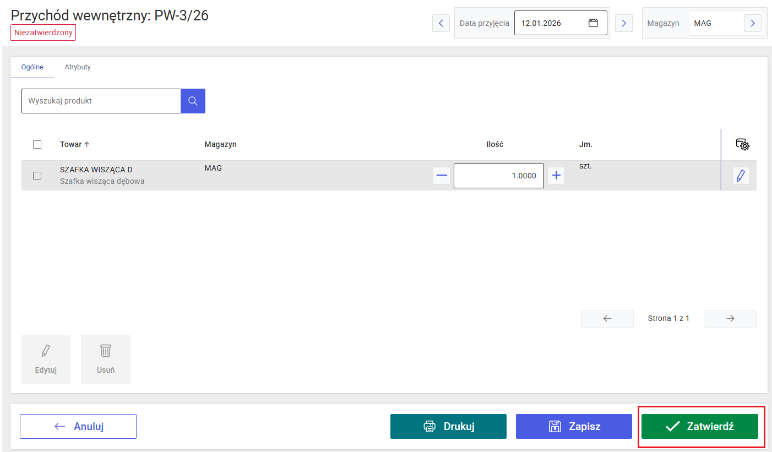Click the Zapisz button
The width and height of the screenshot is (772, 452).
[x=574, y=427]
